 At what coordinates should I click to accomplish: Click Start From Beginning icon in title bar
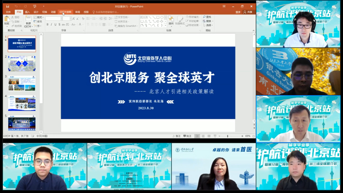[x=34, y=6]
